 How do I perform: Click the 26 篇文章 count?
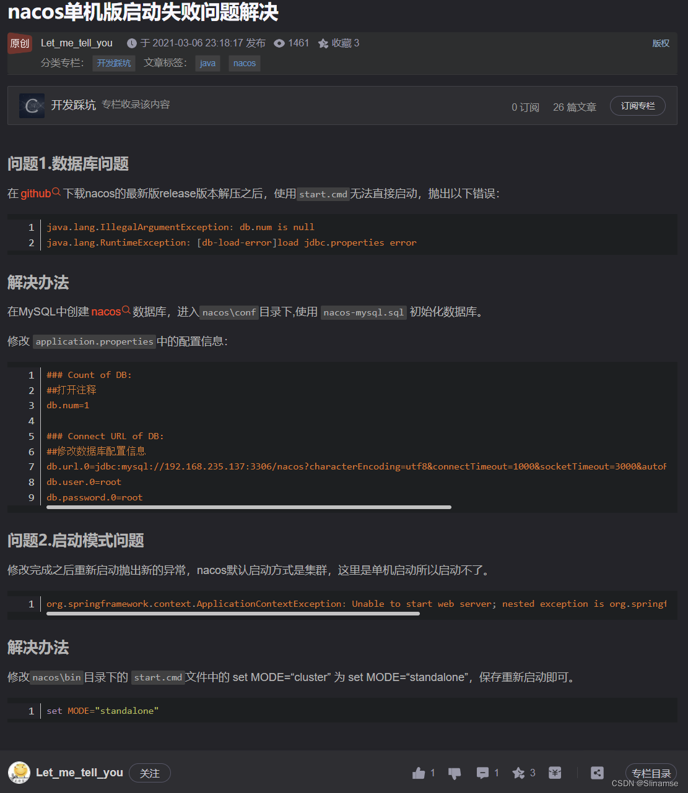[x=575, y=107]
